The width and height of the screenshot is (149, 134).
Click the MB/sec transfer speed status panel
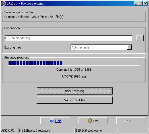pyautogui.click(x=46, y=131)
